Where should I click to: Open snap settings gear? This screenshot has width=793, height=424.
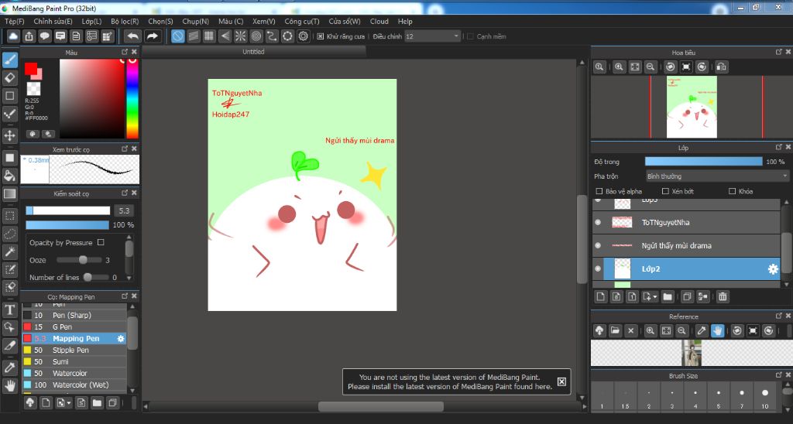pyautogui.click(x=303, y=36)
